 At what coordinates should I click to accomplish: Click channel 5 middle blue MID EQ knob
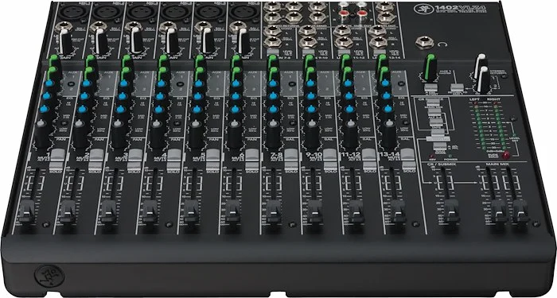(x=197, y=96)
